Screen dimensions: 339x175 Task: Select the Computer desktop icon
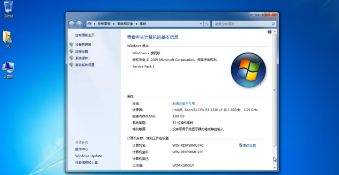(x=8, y=70)
